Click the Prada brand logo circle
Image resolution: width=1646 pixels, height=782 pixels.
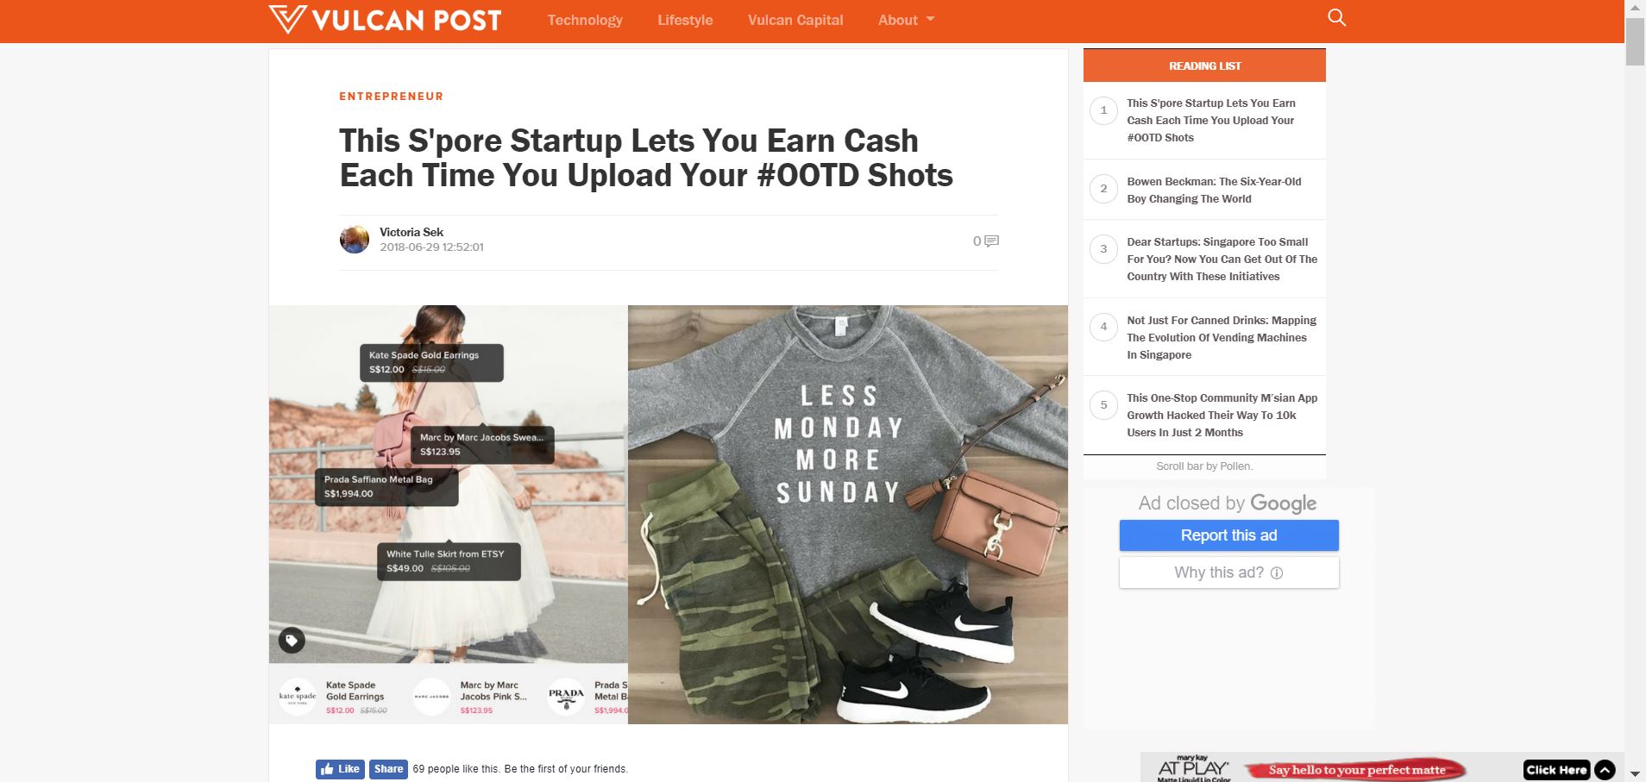pyautogui.click(x=566, y=696)
